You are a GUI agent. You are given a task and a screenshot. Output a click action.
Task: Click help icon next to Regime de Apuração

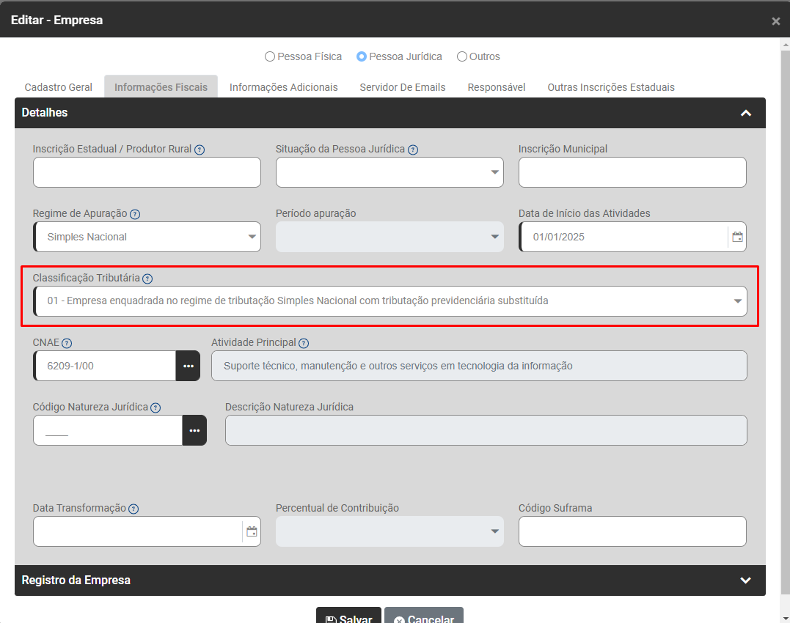(135, 214)
